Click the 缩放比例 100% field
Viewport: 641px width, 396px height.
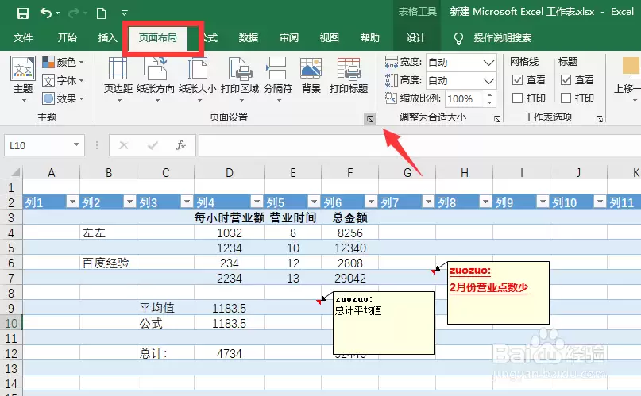[464, 98]
